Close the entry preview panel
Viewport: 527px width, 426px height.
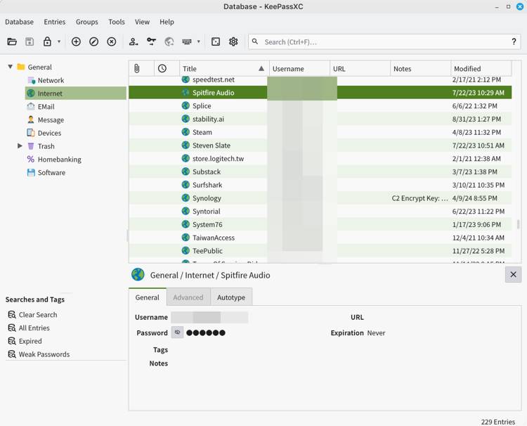pyautogui.click(x=513, y=275)
